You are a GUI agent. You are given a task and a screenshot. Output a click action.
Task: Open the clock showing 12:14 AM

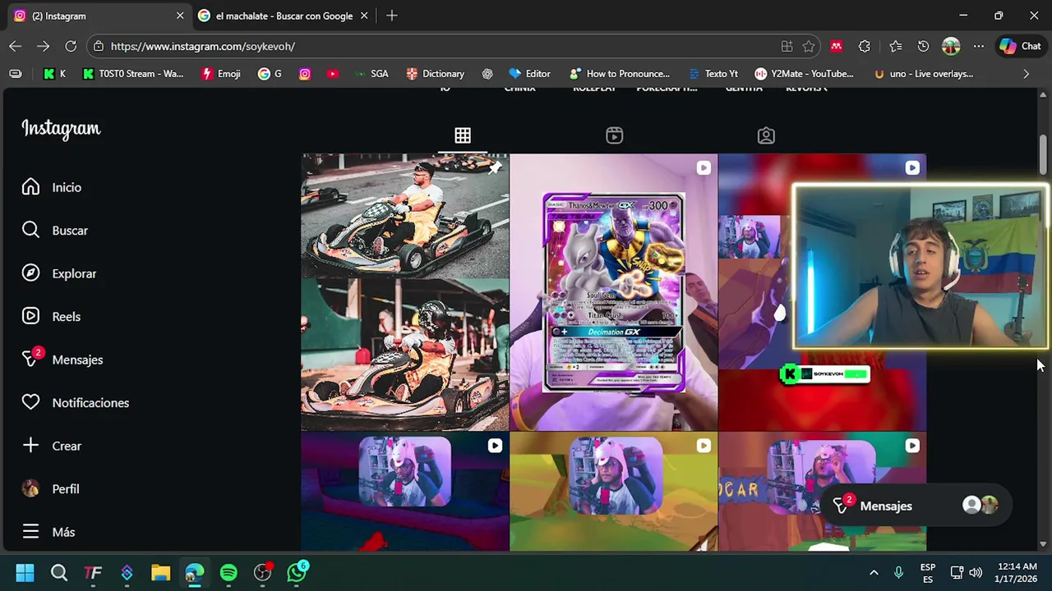[x=1016, y=572]
